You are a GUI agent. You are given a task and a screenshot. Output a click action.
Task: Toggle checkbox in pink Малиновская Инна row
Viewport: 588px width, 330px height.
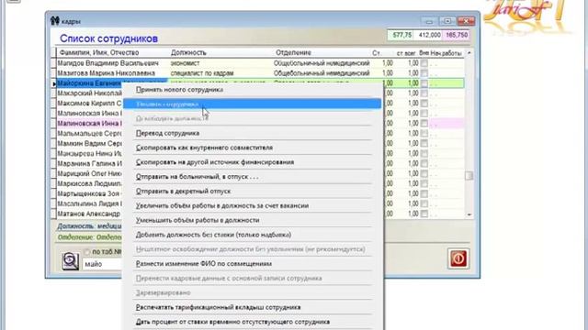pos(424,124)
